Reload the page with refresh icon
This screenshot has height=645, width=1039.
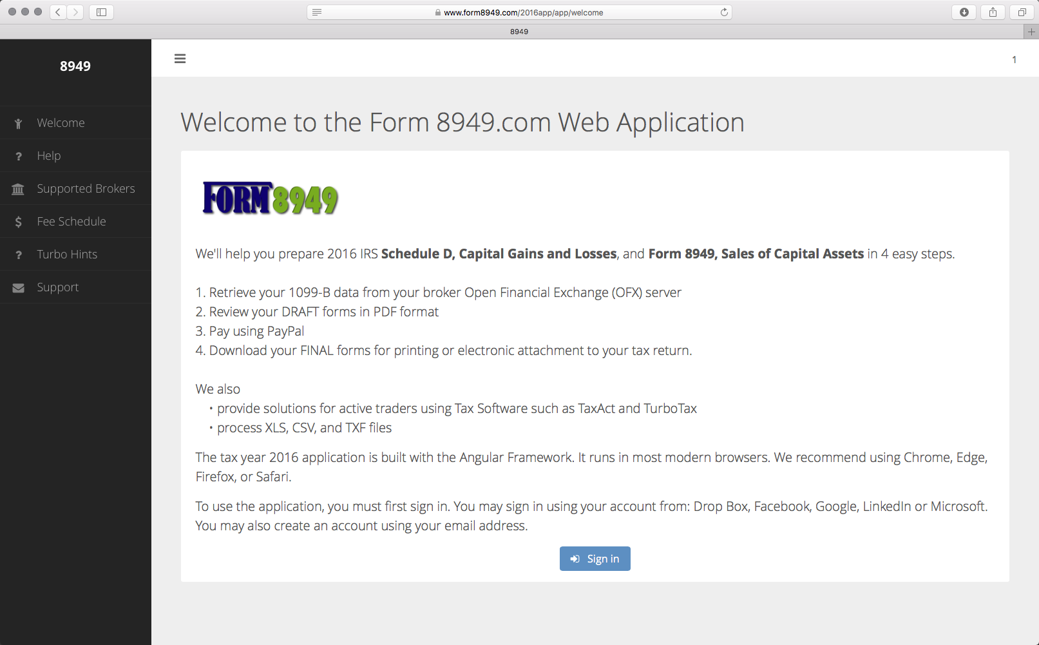724,12
